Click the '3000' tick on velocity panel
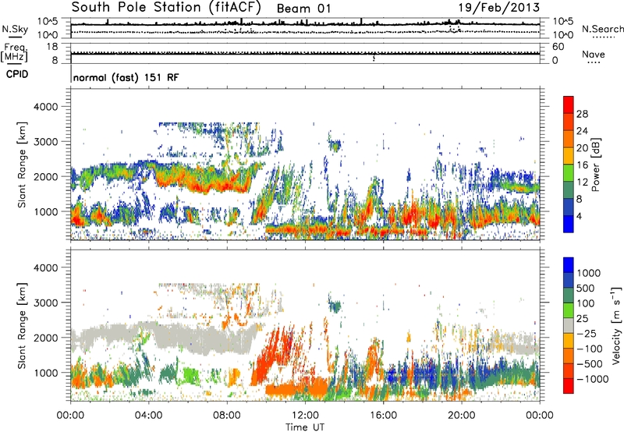 coord(45,303)
